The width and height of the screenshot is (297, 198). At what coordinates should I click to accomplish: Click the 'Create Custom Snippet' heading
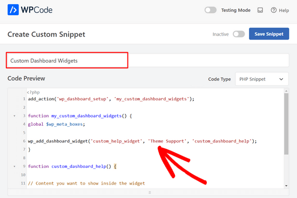point(46,35)
